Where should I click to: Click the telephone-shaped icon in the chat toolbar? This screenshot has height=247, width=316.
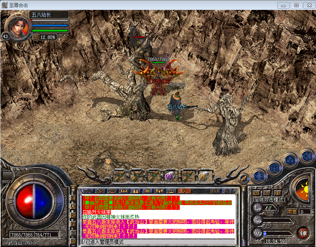(112, 191)
